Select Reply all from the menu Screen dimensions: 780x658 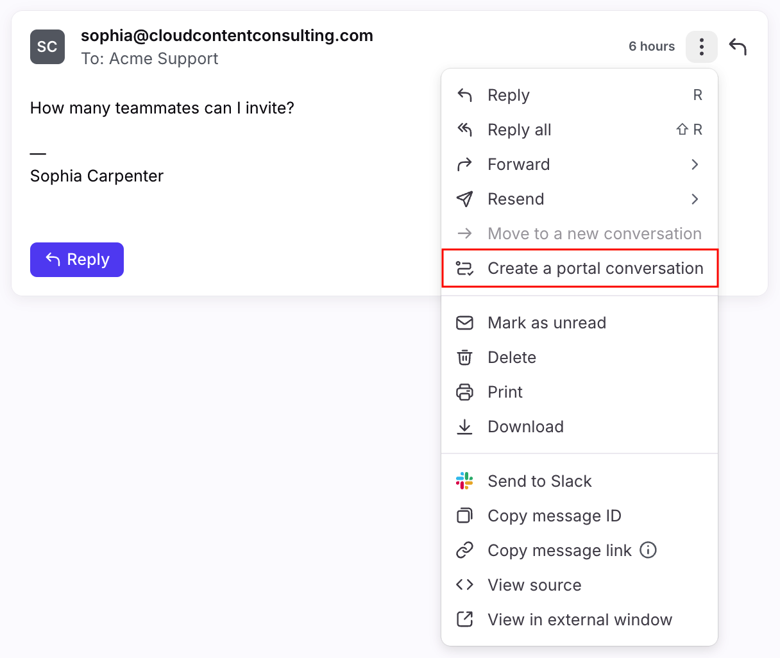click(x=519, y=130)
